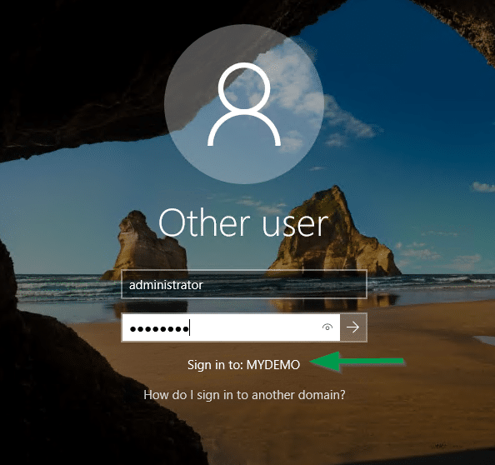Image resolution: width=495 pixels, height=465 pixels.
Task: Click inside the password field
Action: click(x=231, y=327)
